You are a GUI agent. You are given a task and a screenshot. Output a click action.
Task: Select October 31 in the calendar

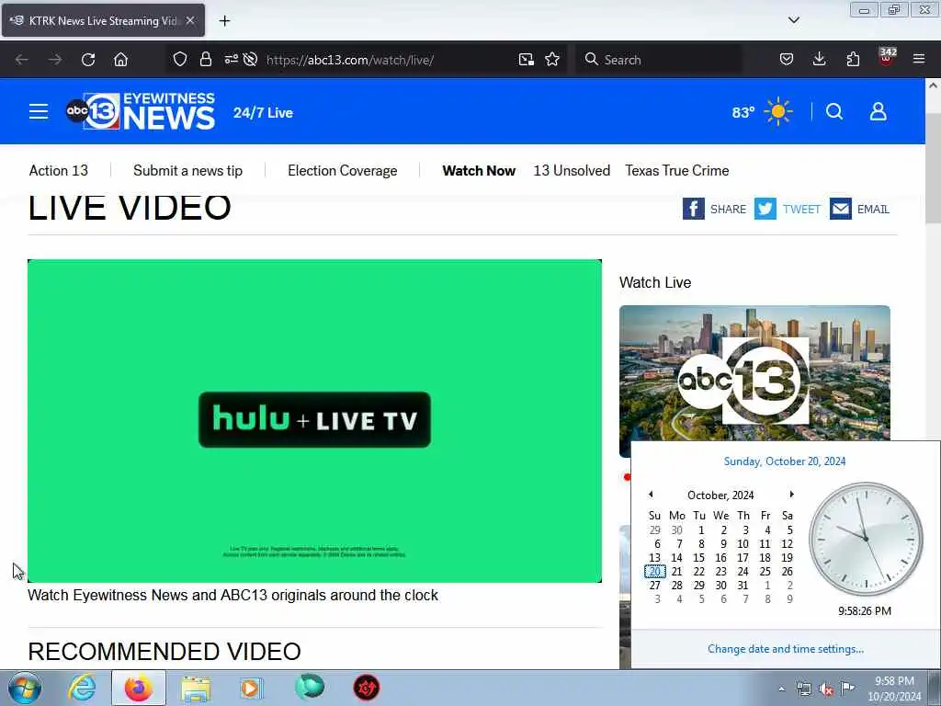[x=743, y=586]
